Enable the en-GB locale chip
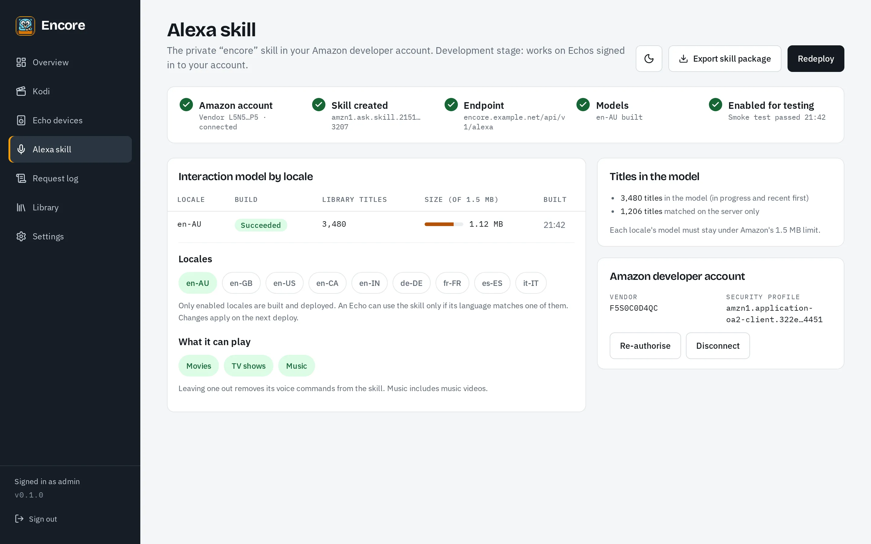871x544 pixels. point(241,283)
